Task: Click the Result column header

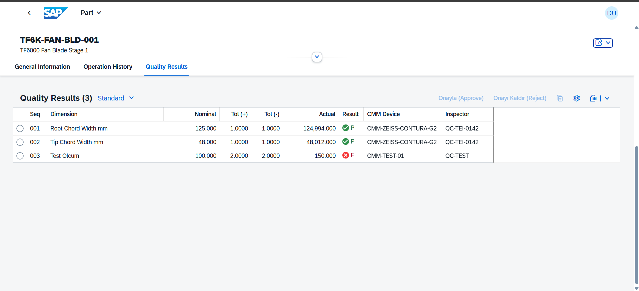Action: [x=351, y=114]
